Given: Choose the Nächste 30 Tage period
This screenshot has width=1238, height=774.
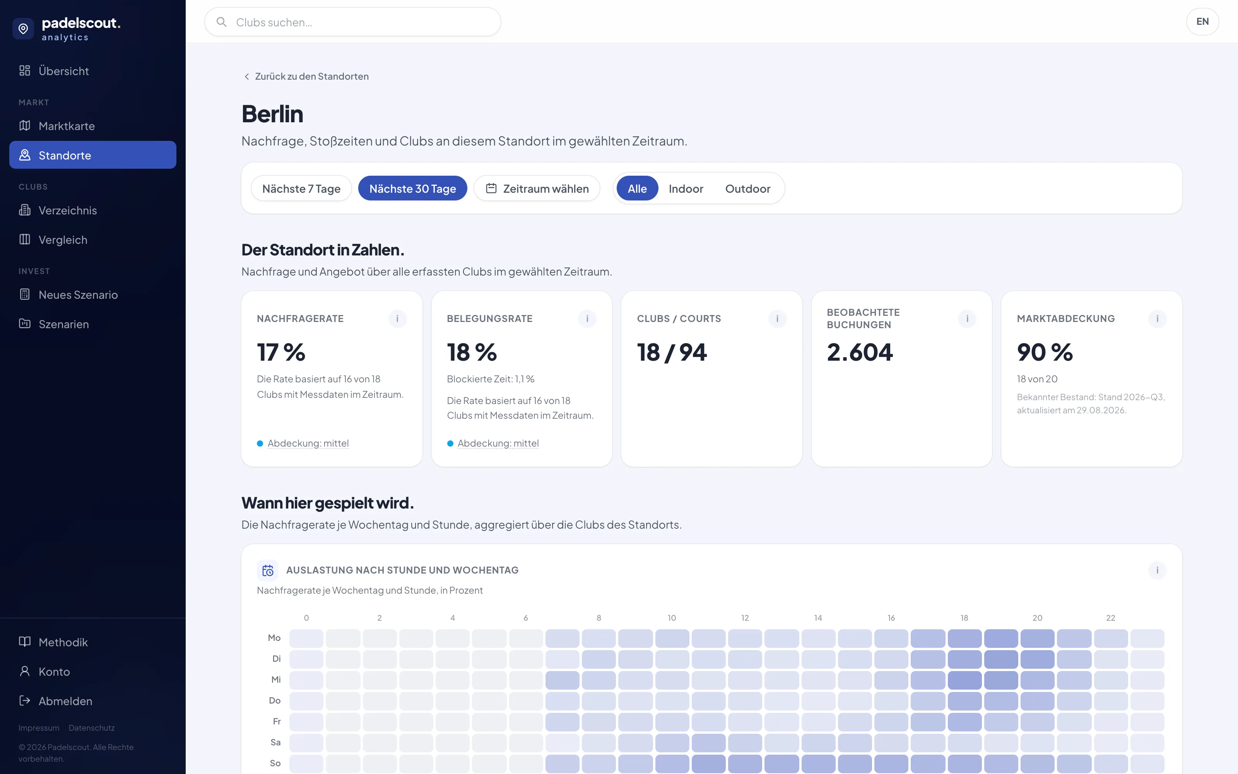Looking at the screenshot, I should point(413,188).
